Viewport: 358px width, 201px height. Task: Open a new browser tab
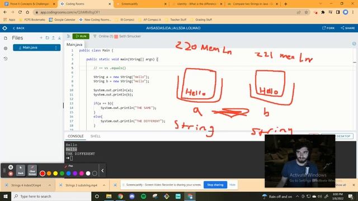point(286,4)
